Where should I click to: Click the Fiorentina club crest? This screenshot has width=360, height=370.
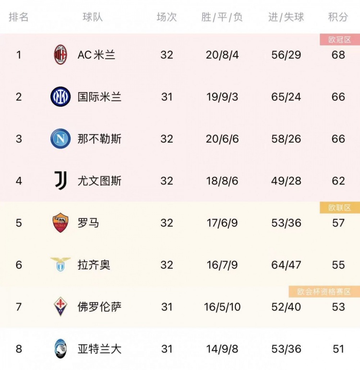tap(60, 306)
